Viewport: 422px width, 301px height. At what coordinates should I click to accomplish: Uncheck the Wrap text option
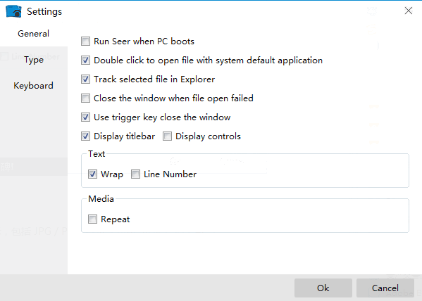92,174
